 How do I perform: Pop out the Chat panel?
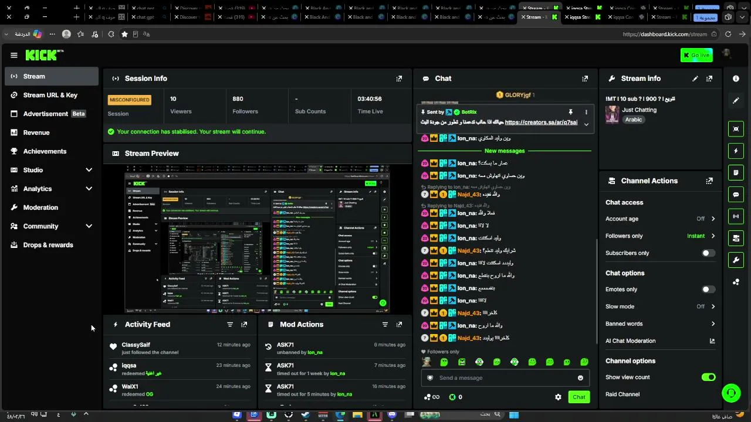585,79
